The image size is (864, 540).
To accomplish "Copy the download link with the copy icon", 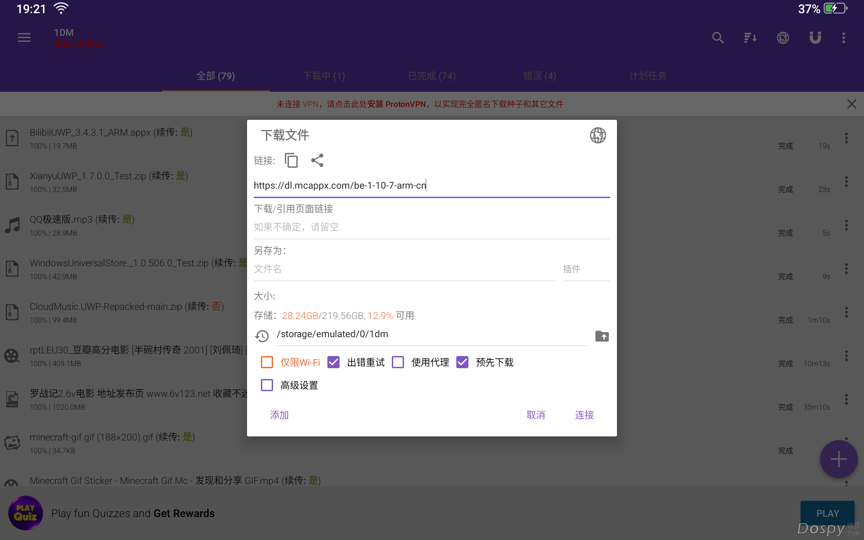I will [x=291, y=160].
